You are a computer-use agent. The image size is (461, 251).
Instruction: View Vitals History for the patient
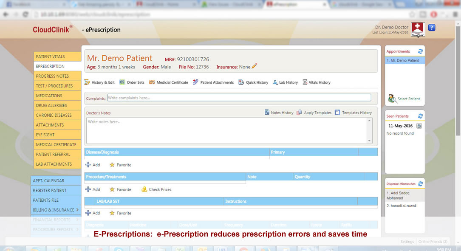pyautogui.click(x=305, y=82)
